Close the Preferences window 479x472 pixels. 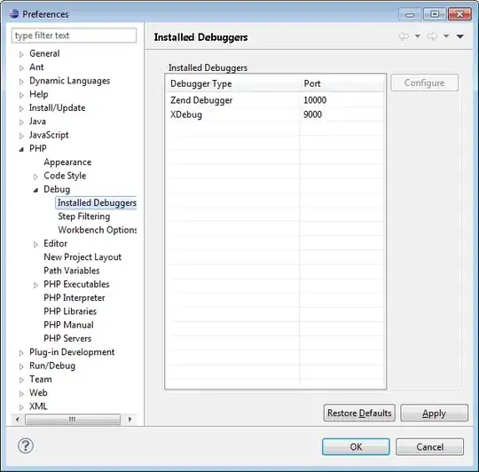(459, 14)
